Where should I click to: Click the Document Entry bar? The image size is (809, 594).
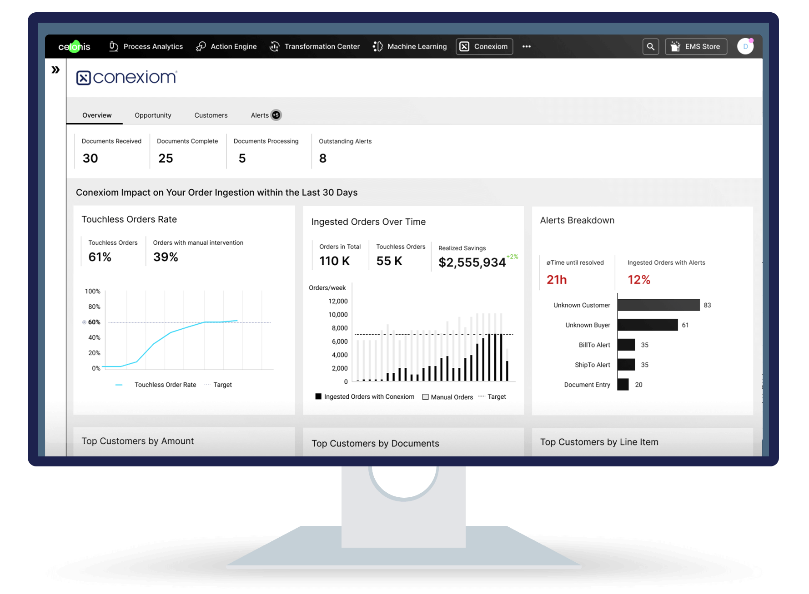click(x=623, y=385)
